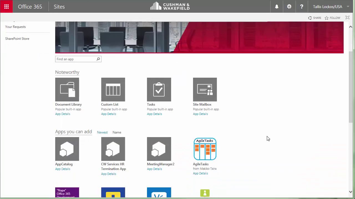Open App Details for AppCatalog
The image size is (355, 199).
point(63,169)
